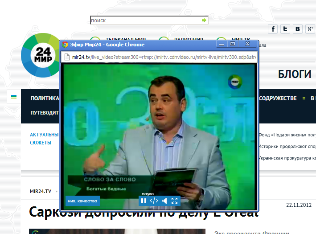Open the Украинская прокуратура news link
This screenshot has height=234, width=316.
point(287,158)
